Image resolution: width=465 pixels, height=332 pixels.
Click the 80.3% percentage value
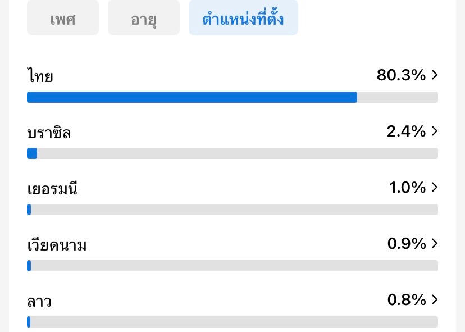pos(401,75)
